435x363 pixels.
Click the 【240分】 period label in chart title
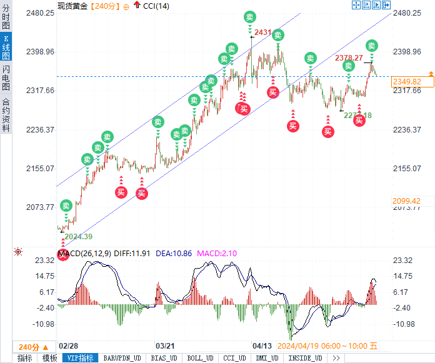(x=106, y=6)
